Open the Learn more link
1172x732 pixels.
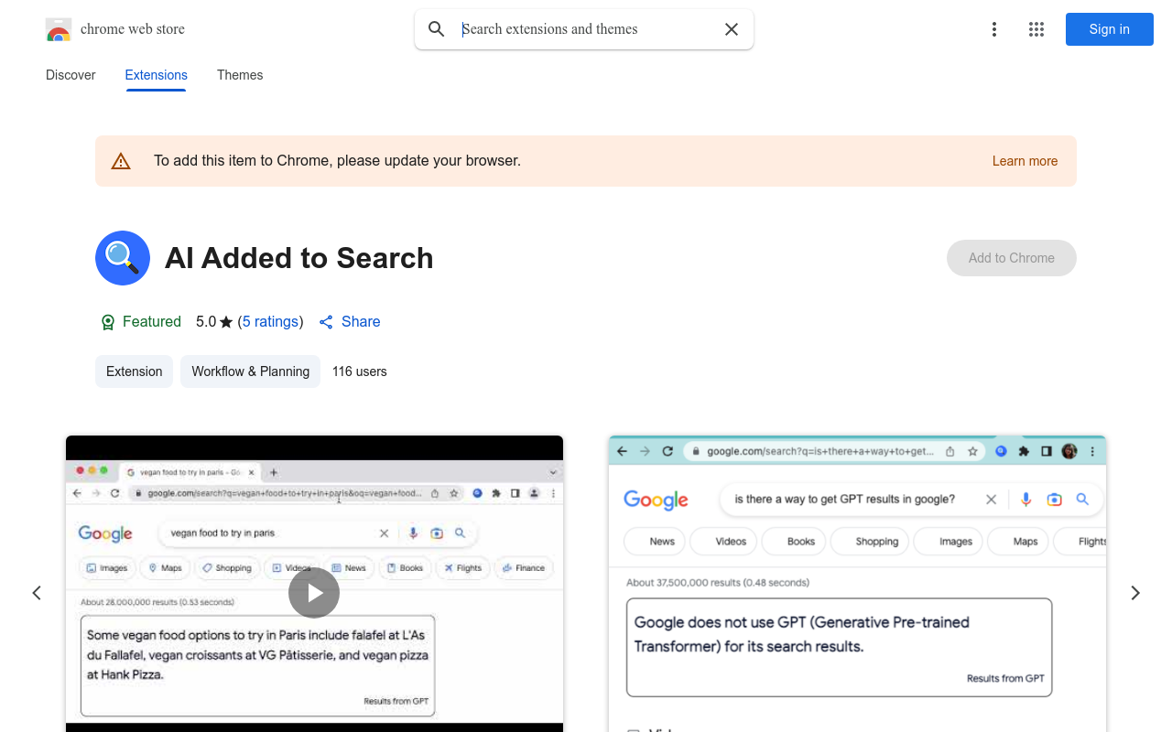click(1025, 161)
